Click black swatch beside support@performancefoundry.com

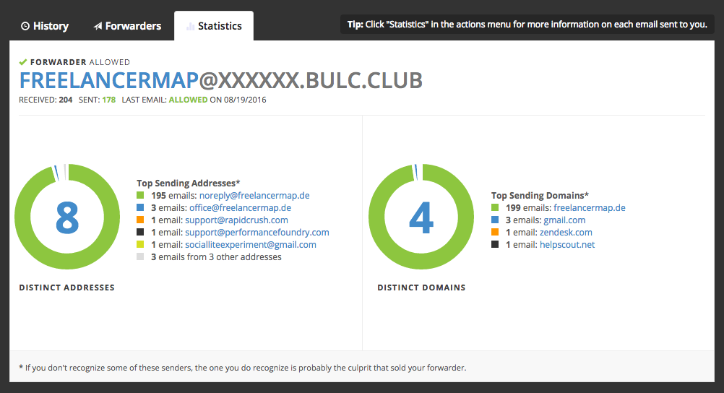tap(140, 232)
